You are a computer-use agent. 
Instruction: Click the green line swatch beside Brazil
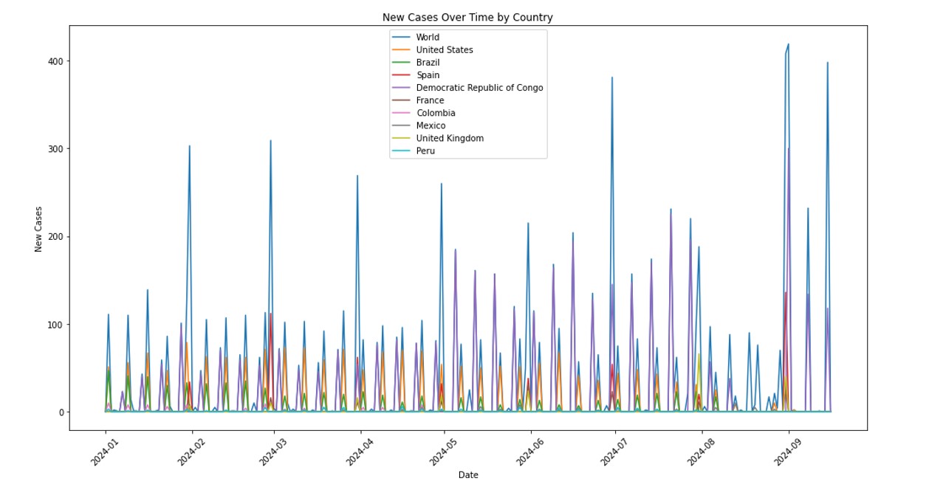tap(402, 63)
